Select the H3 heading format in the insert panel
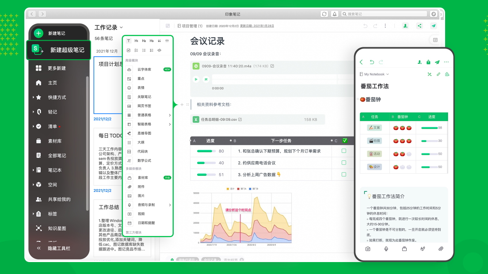488x274 pixels. [152, 41]
